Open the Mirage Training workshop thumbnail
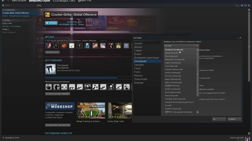This screenshot has height=141, width=252. point(91,110)
